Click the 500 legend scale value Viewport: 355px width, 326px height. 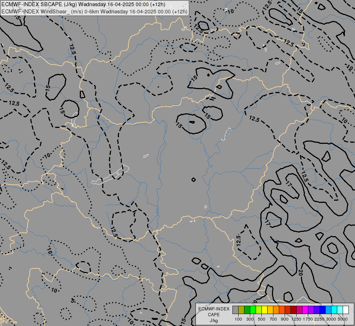pos(261,319)
